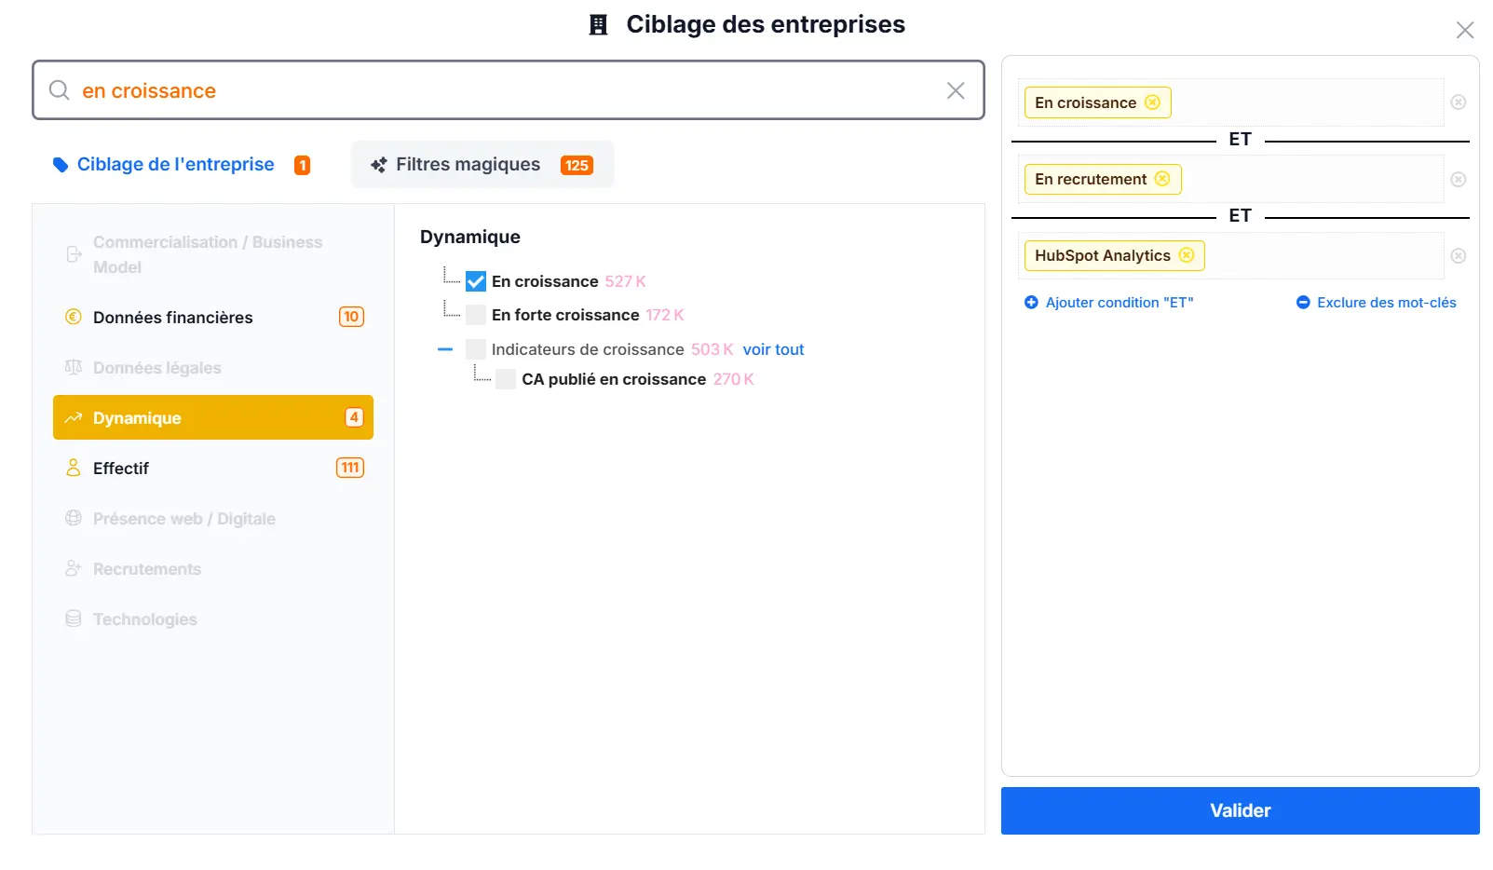The width and height of the screenshot is (1493, 870).
Task: Enable 'CA publié en croissance' checkbox
Action: click(x=506, y=379)
